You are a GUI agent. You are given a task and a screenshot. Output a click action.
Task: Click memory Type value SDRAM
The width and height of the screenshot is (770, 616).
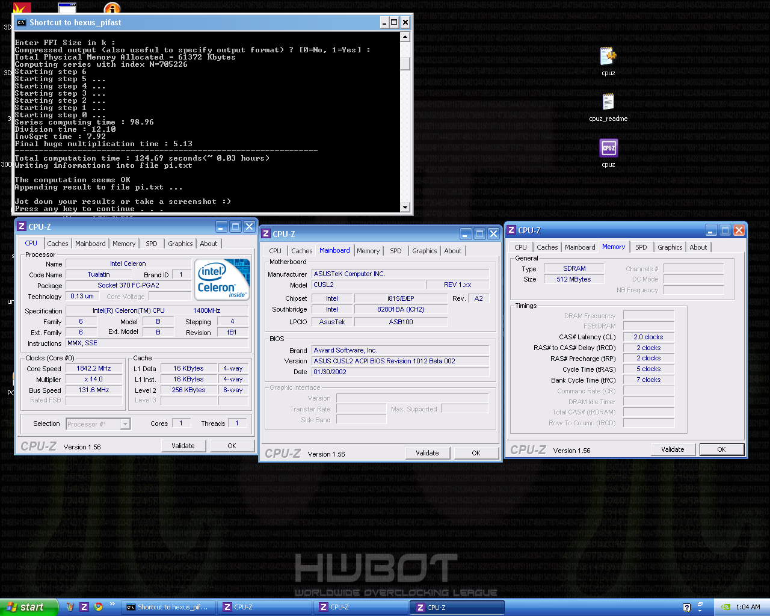point(574,268)
